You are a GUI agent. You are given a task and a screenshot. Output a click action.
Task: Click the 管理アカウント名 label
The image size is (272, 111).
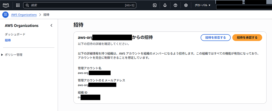(90, 68)
